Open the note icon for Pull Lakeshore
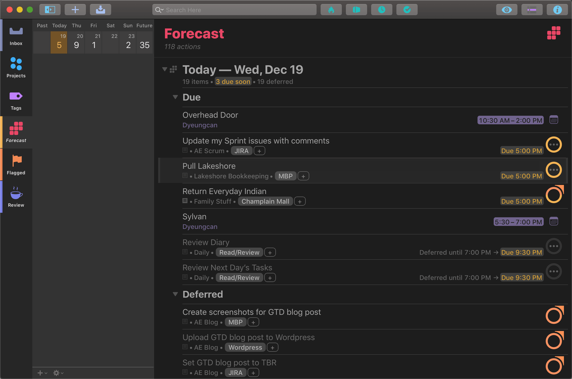572x379 pixels. coord(185,176)
